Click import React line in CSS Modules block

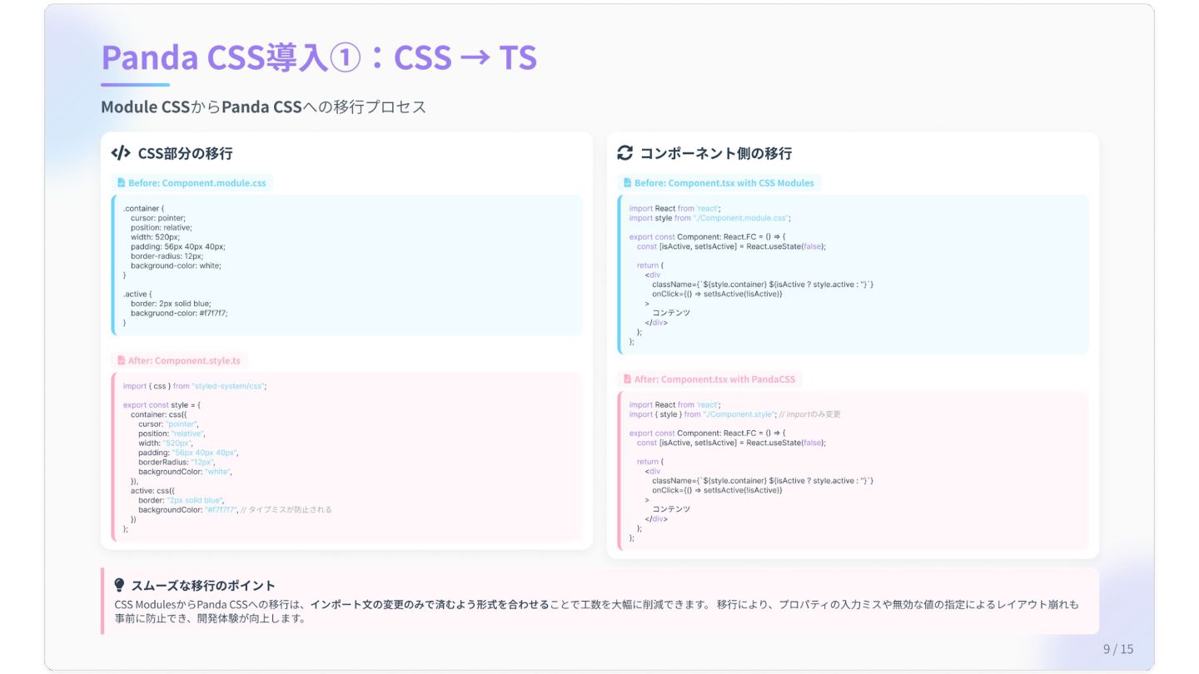[x=675, y=209]
